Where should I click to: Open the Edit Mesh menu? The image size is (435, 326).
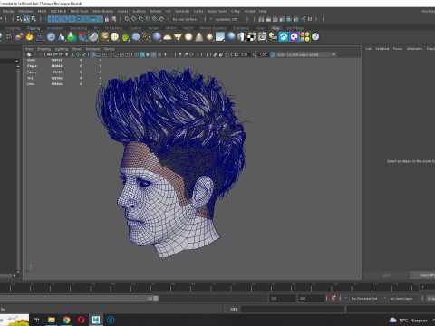[x=58, y=11]
